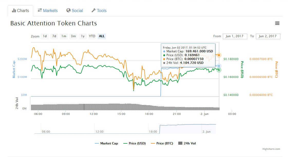This screenshot has height=157, width=294.
Task: Click the To date field Jun 2, 2017
Action: (268, 36)
